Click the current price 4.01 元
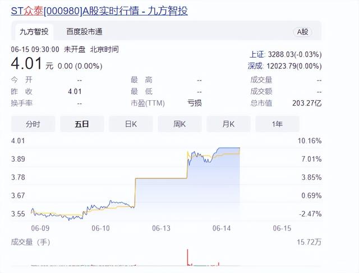The width and height of the screenshot is (359, 273). 32,64
